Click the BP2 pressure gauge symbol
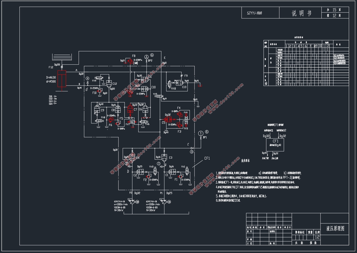Screen dimensions: 357x253 tap(146, 57)
